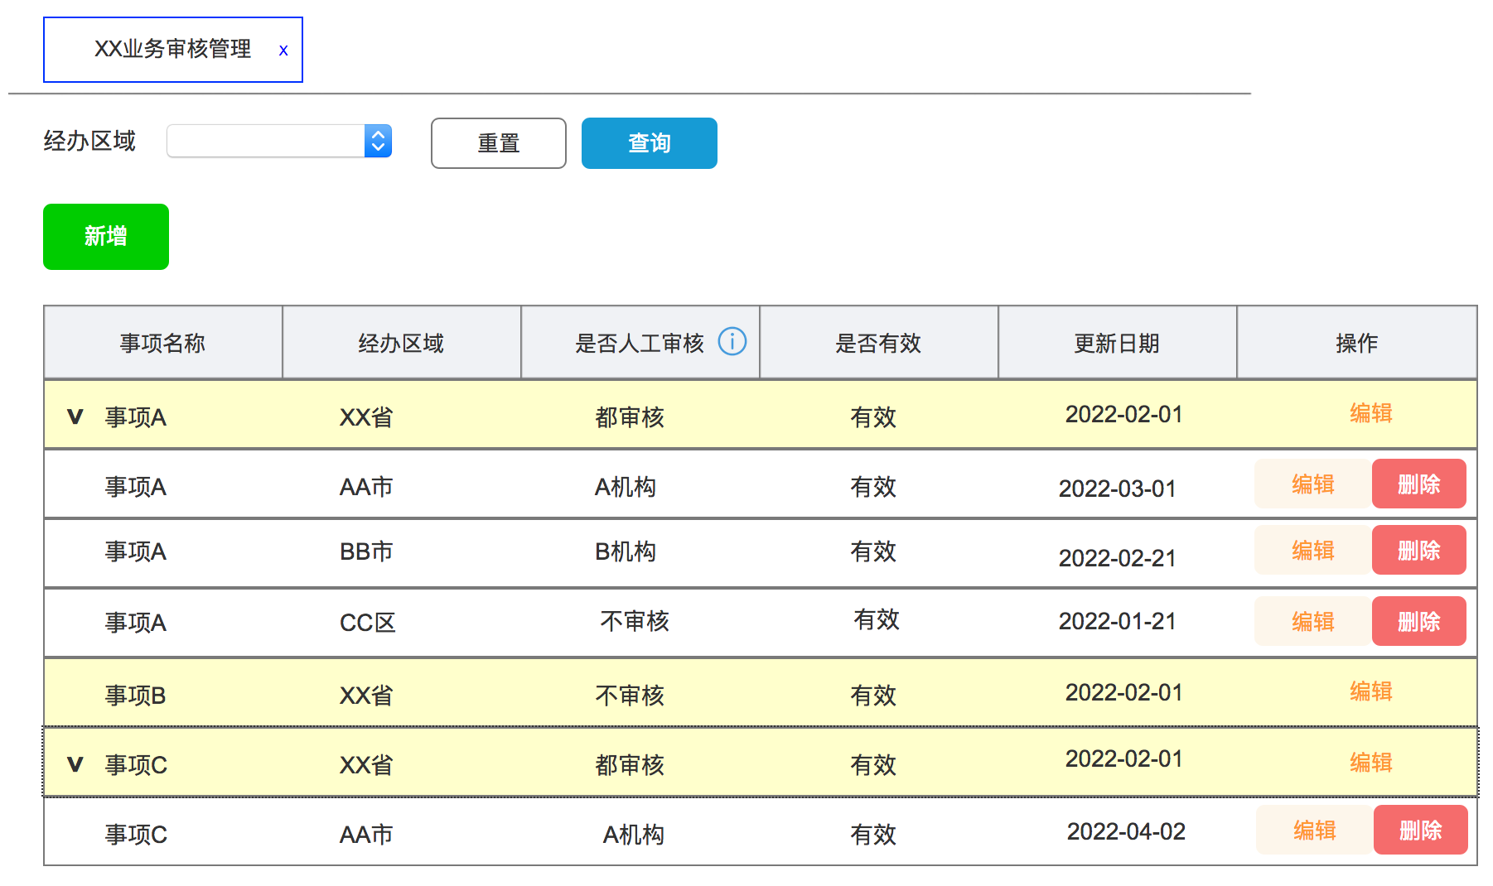Click the 更新日期 column header
The width and height of the screenshot is (1493, 886).
(x=1118, y=343)
